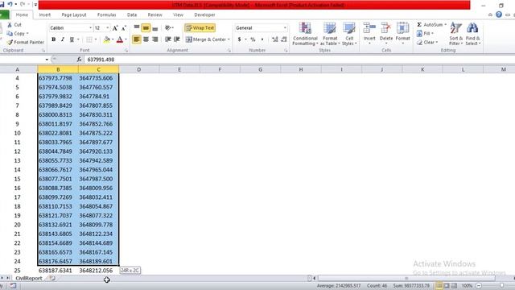This screenshot has height=290, width=515.
Task: Increase the cell indent
Action: 177,39
